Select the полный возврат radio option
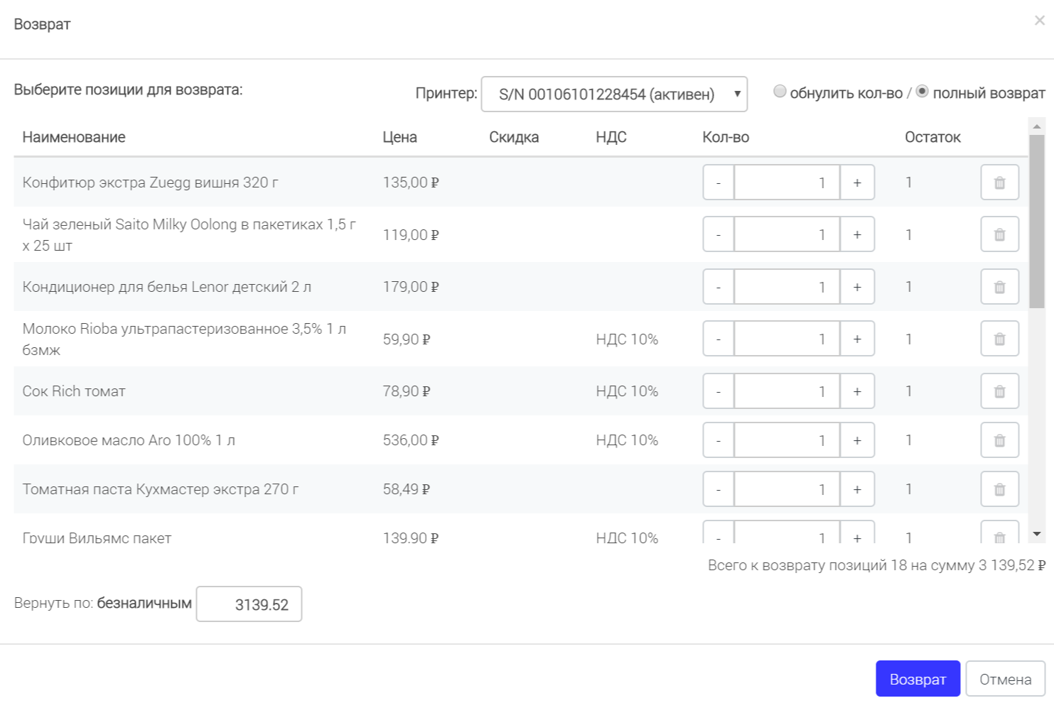The width and height of the screenshot is (1054, 703). point(922,92)
